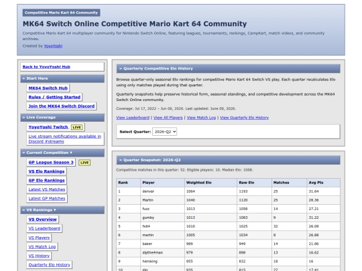Open the YoyoYoshi creator link
This screenshot has width=362, height=271.
coord(53,46)
